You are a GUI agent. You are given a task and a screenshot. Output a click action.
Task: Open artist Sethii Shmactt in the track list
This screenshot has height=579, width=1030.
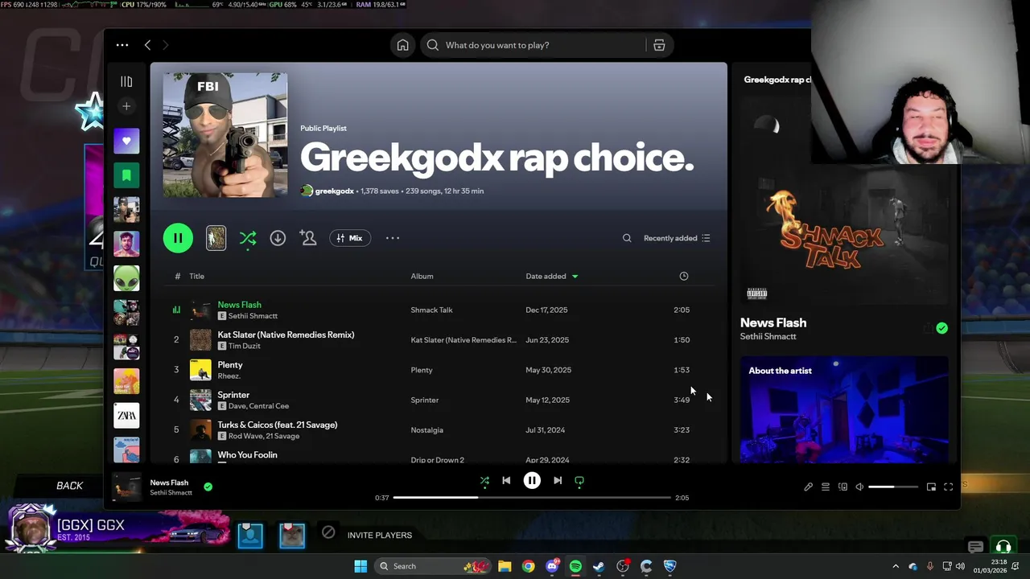tap(253, 316)
